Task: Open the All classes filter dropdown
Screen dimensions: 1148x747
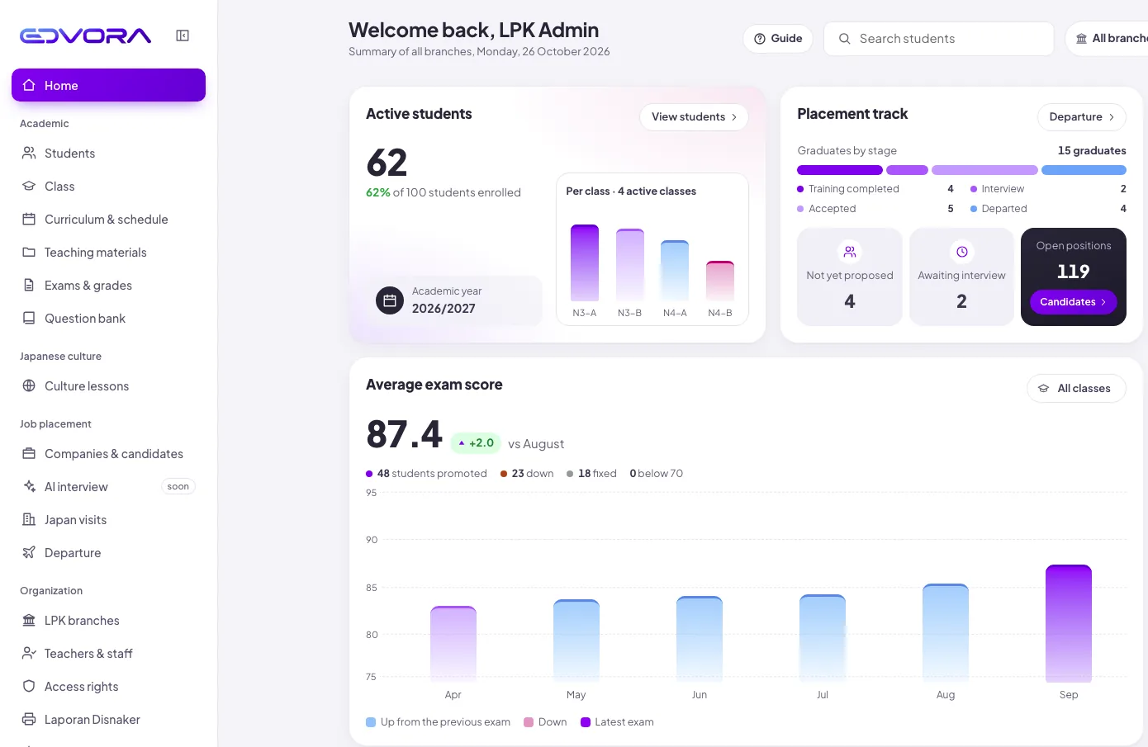Action: pyautogui.click(x=1076, y=389)
